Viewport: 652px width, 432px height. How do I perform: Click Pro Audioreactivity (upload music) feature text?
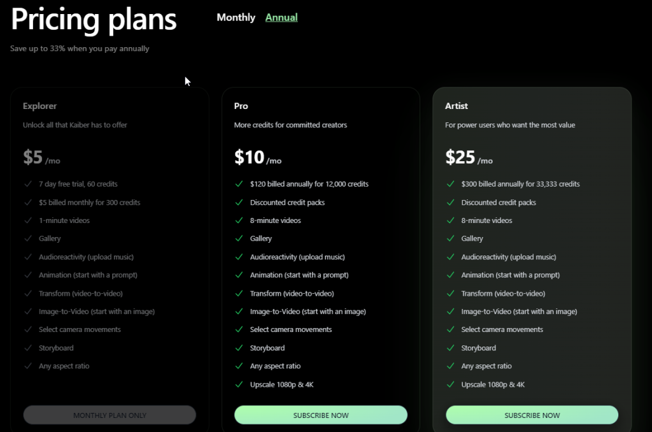point(297,257)
